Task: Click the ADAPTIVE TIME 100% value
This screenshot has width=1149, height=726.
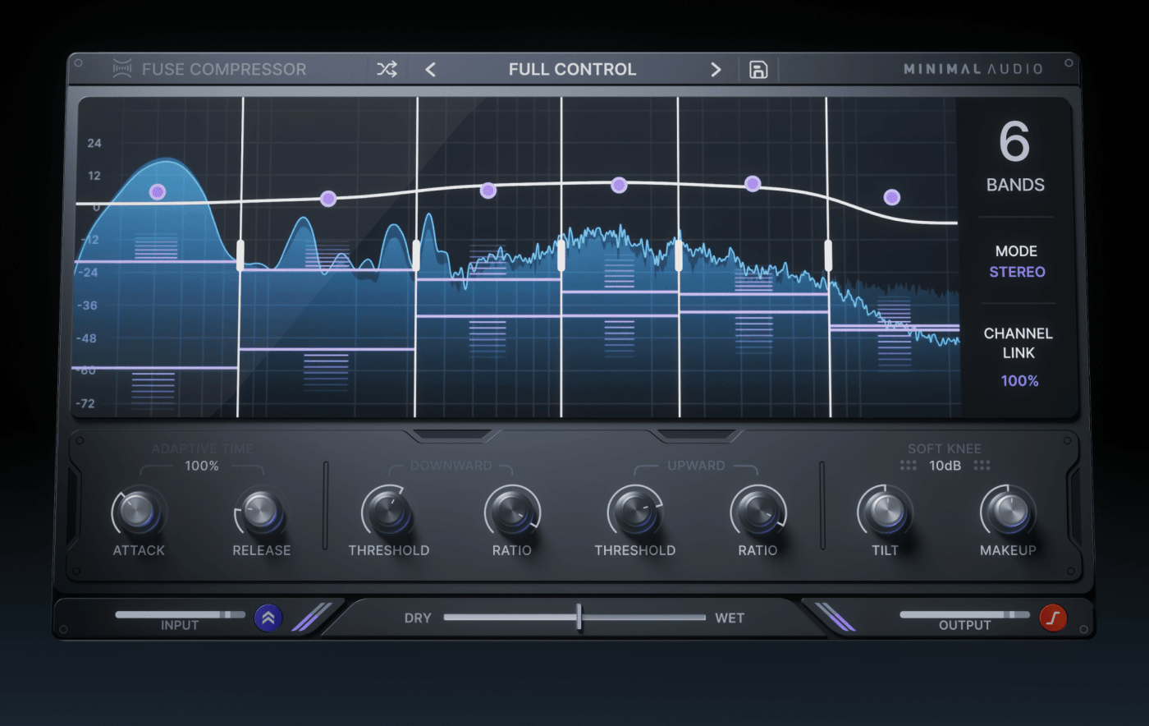Action: click(x=202, y=466)
